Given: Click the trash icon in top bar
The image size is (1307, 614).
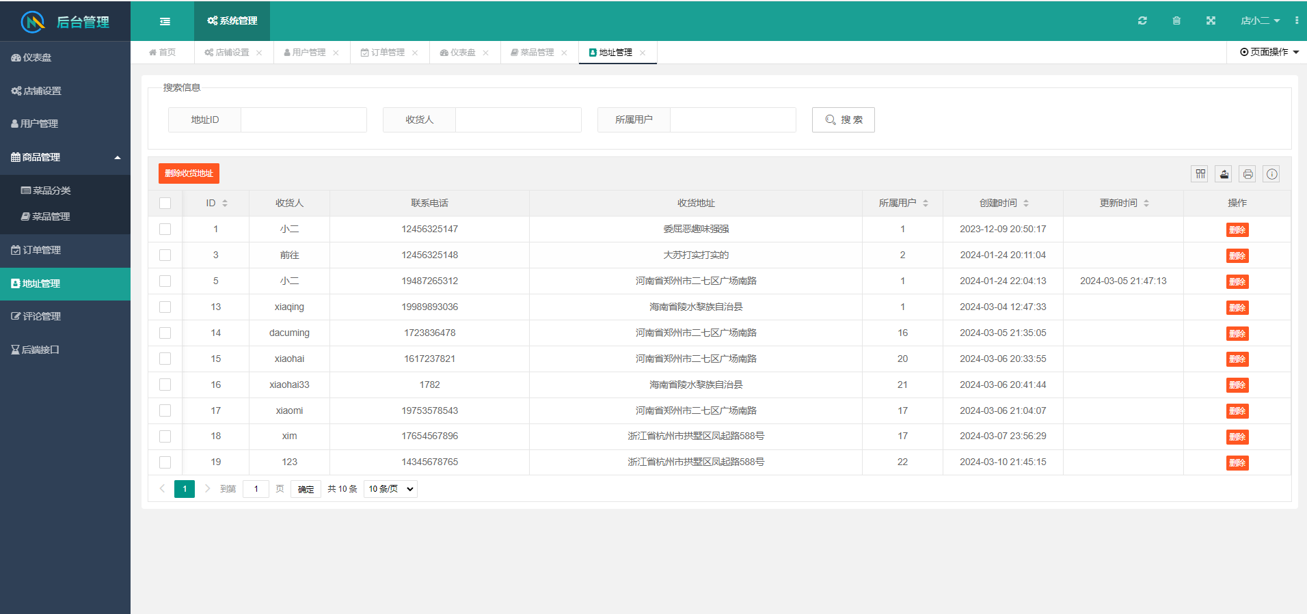Looking at the screenshot, I should click(x=1176, y=20).
